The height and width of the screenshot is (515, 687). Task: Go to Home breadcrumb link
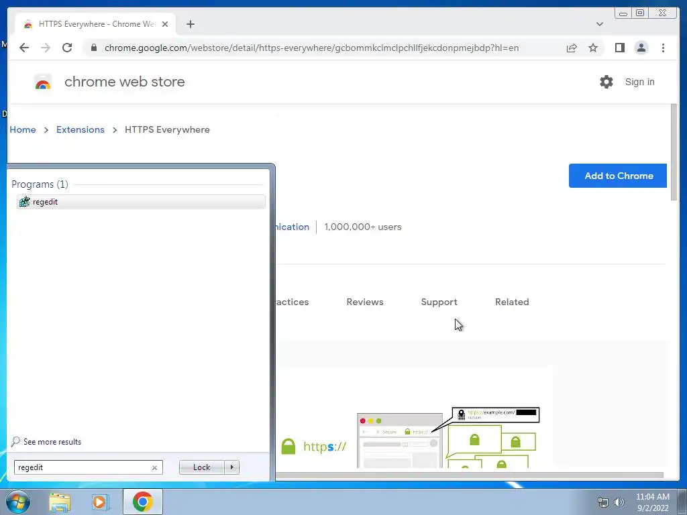(x=23, y=129)
